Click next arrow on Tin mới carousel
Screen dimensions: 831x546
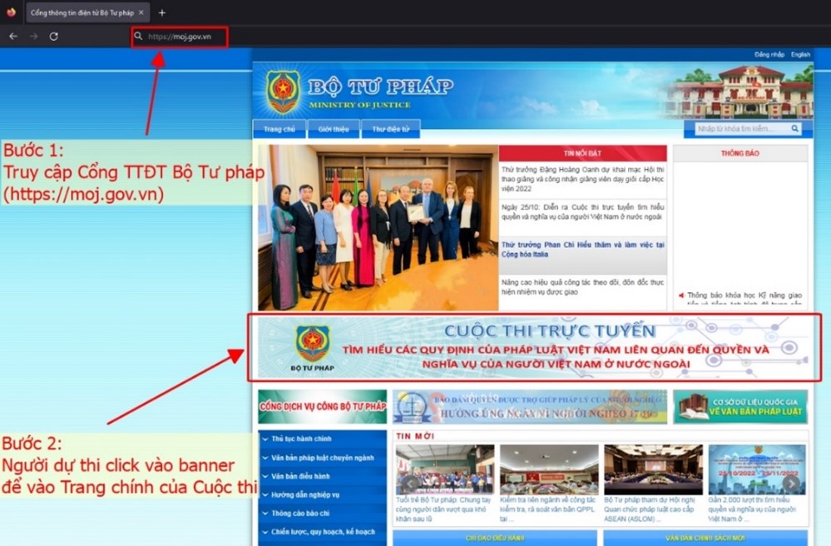792,483
